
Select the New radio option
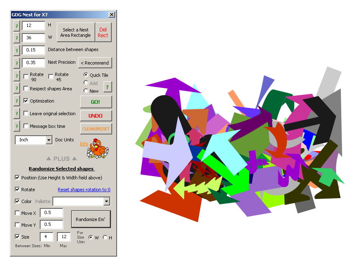pos(86,91)
